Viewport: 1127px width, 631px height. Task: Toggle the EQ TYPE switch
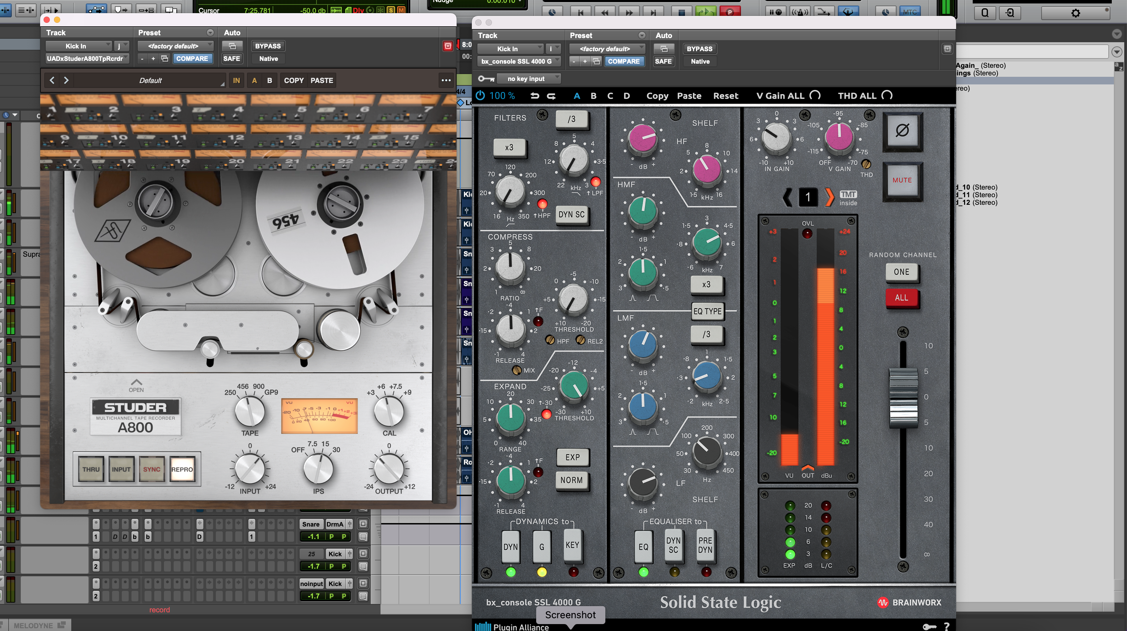pyautogui.click(x=707, y=311)
